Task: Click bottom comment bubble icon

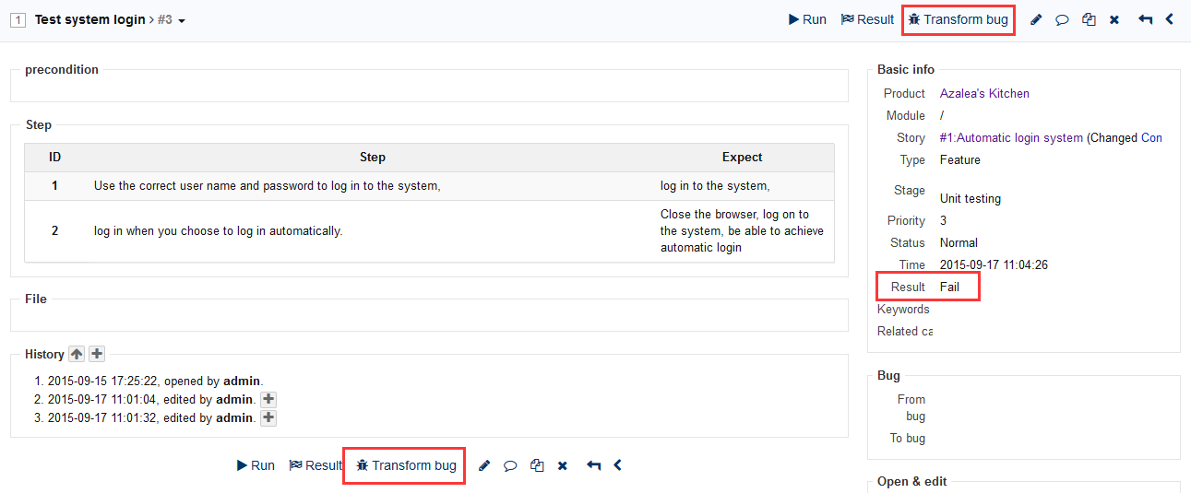Action: pos(510,465)
